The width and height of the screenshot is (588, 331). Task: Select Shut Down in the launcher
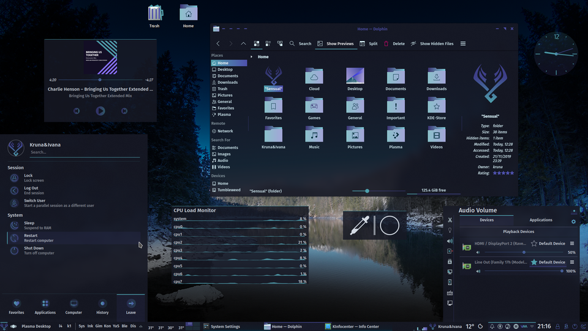tap(34, 251)
